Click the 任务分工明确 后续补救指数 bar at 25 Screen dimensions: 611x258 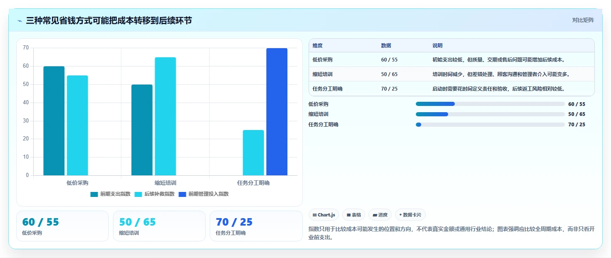coord(253,153)
